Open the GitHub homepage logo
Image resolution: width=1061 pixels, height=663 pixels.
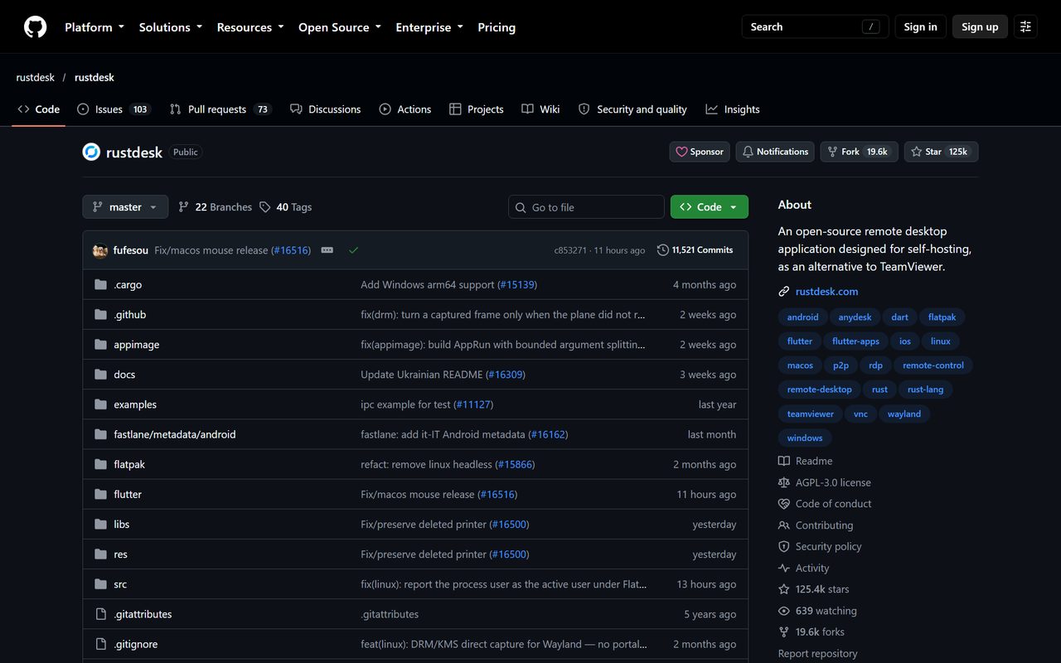click(35, 27)
